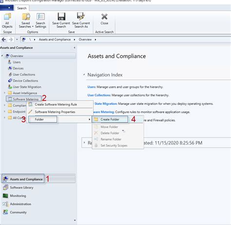Open User Collections in the tree

21,74
